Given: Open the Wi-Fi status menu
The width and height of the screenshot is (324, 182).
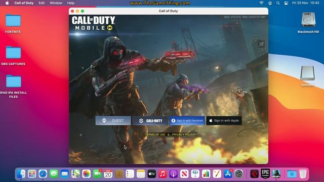Looking at the screenshot, I should tap(261, 3).
